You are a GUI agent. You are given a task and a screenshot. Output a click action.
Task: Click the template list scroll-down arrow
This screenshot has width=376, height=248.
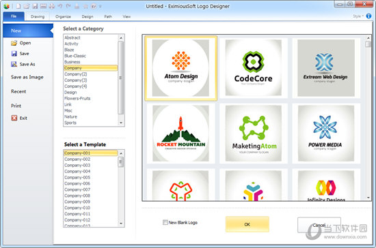tap(121, 223)
